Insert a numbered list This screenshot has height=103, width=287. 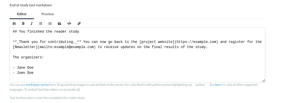click(x=50, y=23)
